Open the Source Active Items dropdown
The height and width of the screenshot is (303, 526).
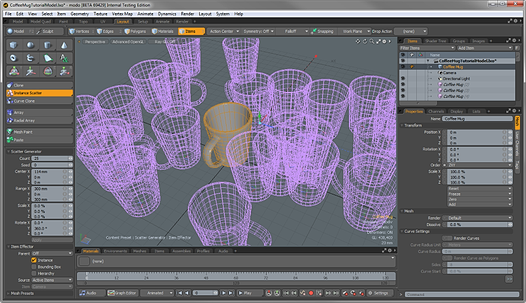coord(52,280)
